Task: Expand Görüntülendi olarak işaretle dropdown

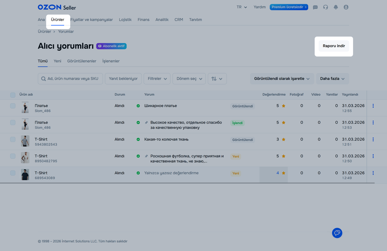Action: coord(282,79)
